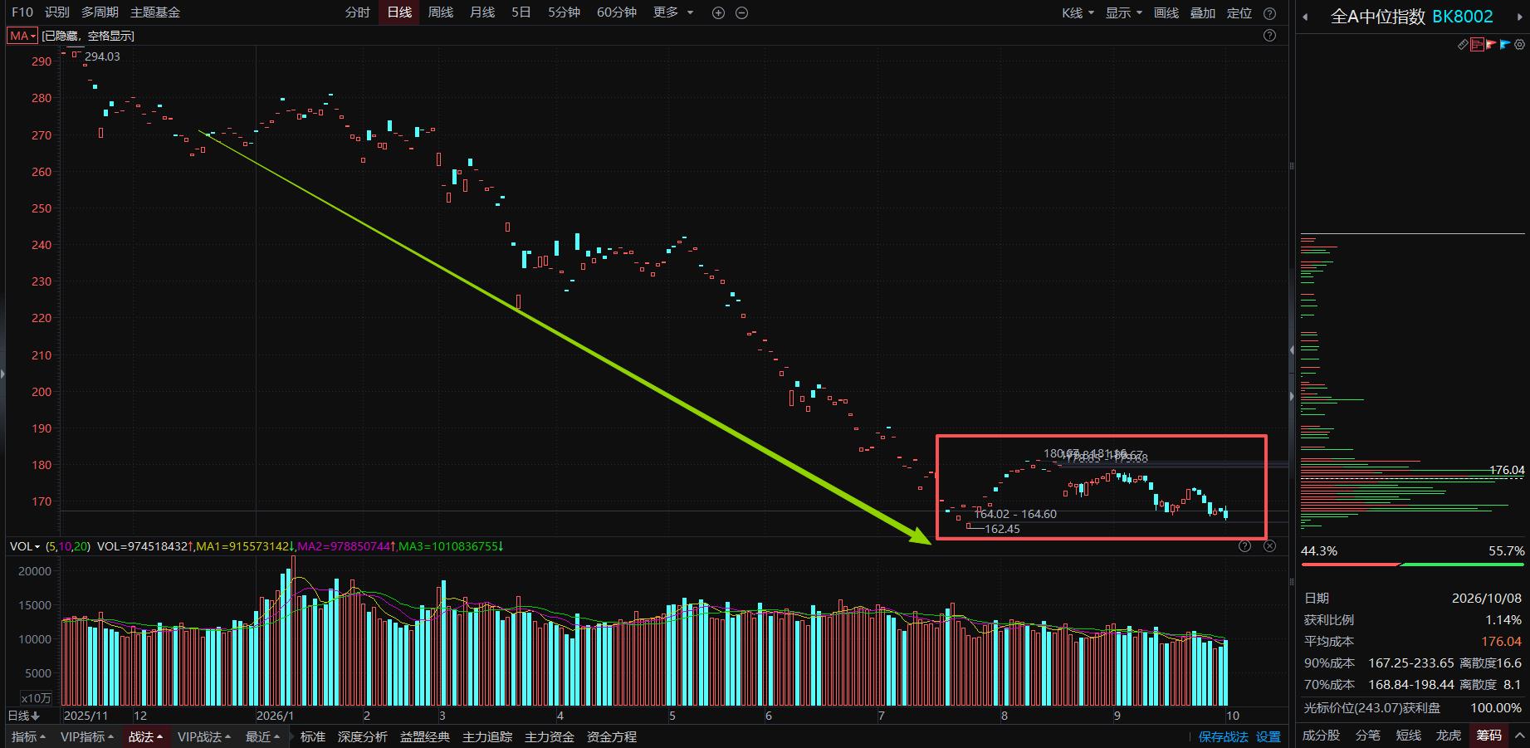Select the 日线 period button
The height and width of the screenshot is (748, 1530).
click(399, 12)
